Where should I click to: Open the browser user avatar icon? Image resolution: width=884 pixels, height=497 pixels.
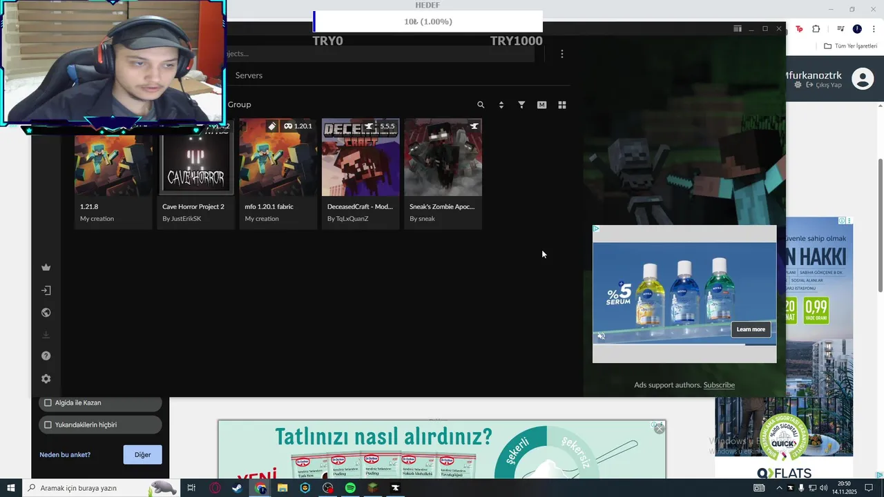click(863, 79)
